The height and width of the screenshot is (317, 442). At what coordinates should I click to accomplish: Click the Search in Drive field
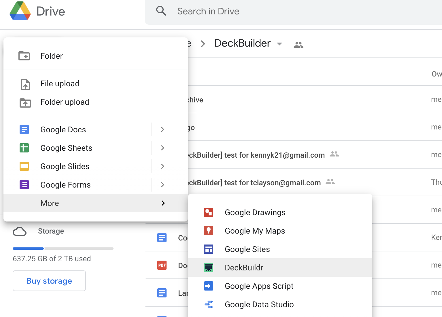click(x=293, y=12)
